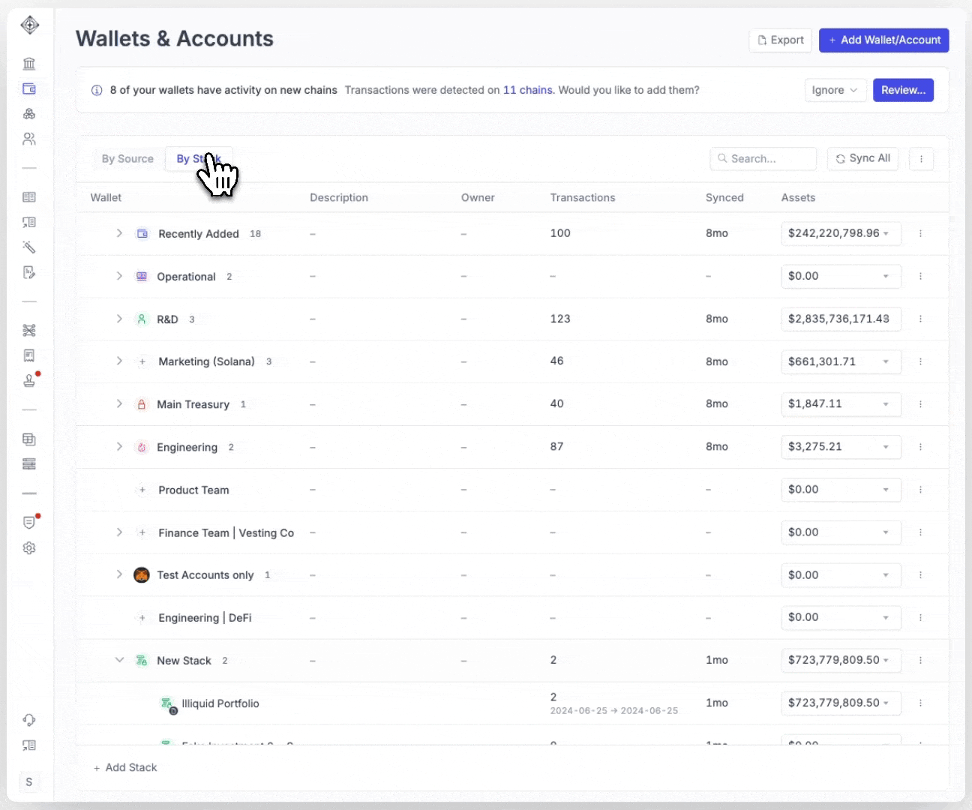Viewport: 972px width, 810px height.
Task: Open the bank institution icon in sidebar
Action: point(29,64)
